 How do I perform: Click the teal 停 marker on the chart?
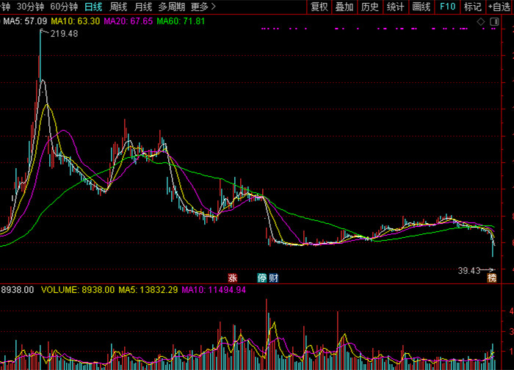pyautogui.click(x=262, y=278)
